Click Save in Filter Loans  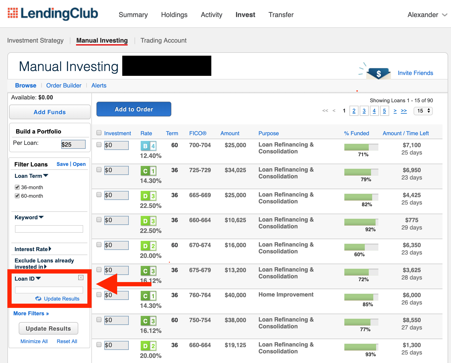(62, 164)
